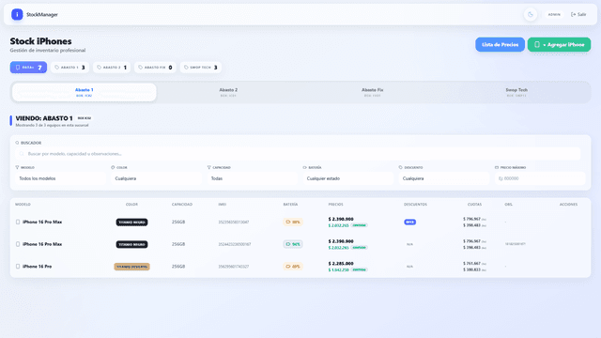Viewport: 601px width, 338px height.
Task: Open the Lista de Precios button
Action: coord(500,44)
